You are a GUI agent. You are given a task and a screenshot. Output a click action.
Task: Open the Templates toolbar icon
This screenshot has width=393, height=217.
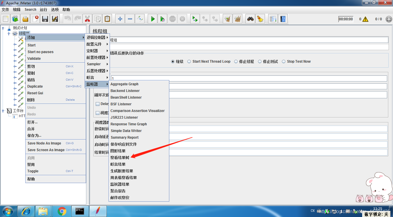[15, 19]
